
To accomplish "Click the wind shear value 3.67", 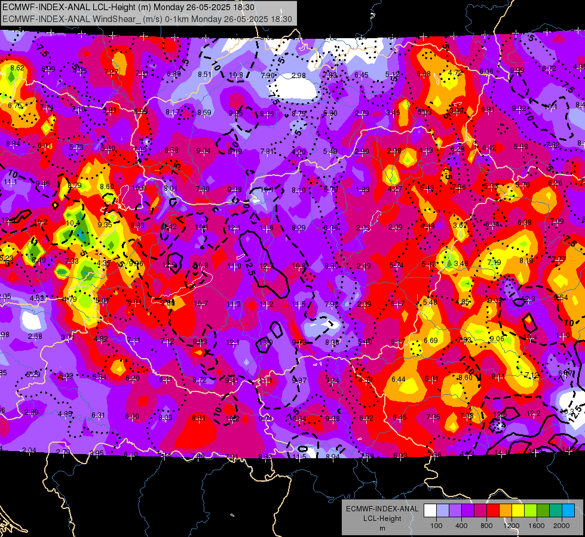I will (x=460, y=226).
